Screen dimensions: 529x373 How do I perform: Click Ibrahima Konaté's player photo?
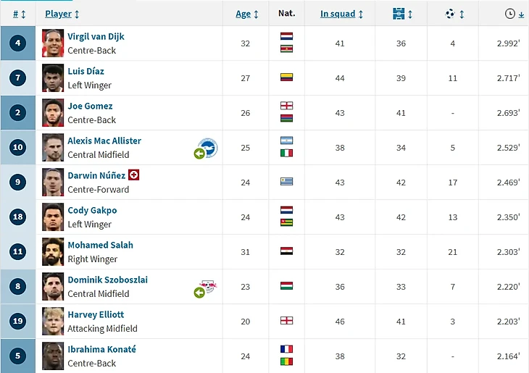[53, 356]
